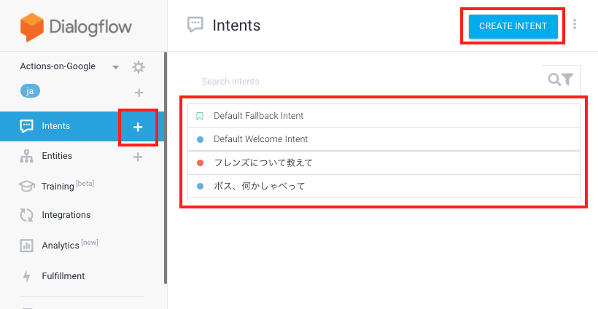
Task: Click the search magnifier icon
Action: [554, 79]
